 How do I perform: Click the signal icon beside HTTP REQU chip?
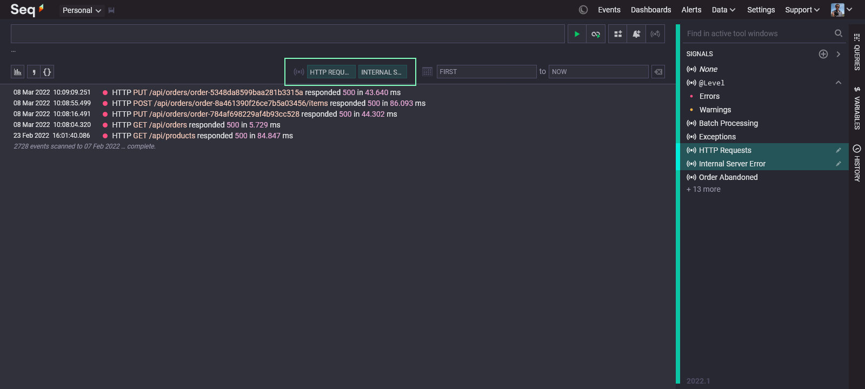[x=298, y=72]
